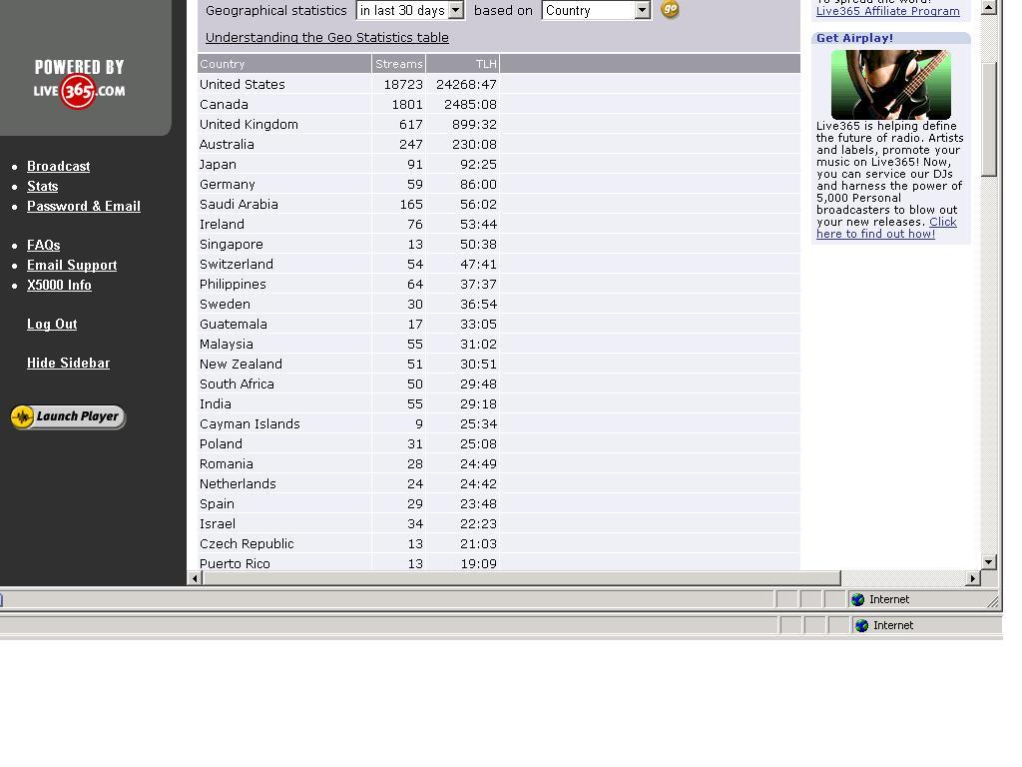Click India country name
The width and height of the screenshot is (1022, 767).
(216, 403)
